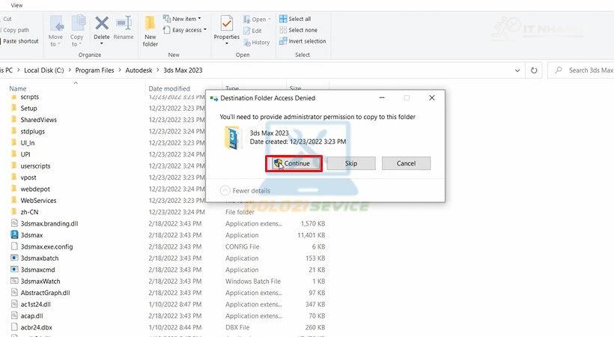Image resolution: width=614 pixels, height=337 pixels.
Task: Click Paste shortcut in the ribbon
Action: click(x=20, y=41)
